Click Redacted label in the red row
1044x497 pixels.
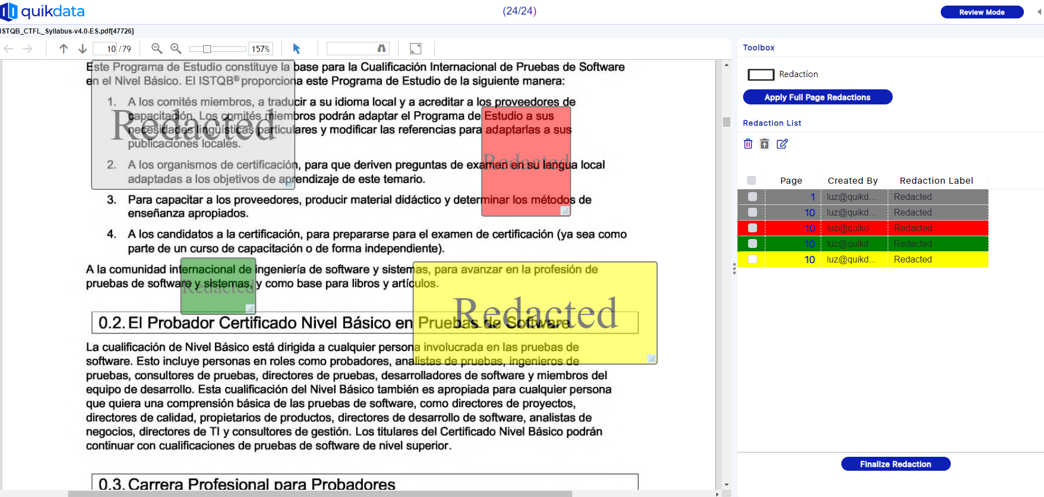point(913,228)
